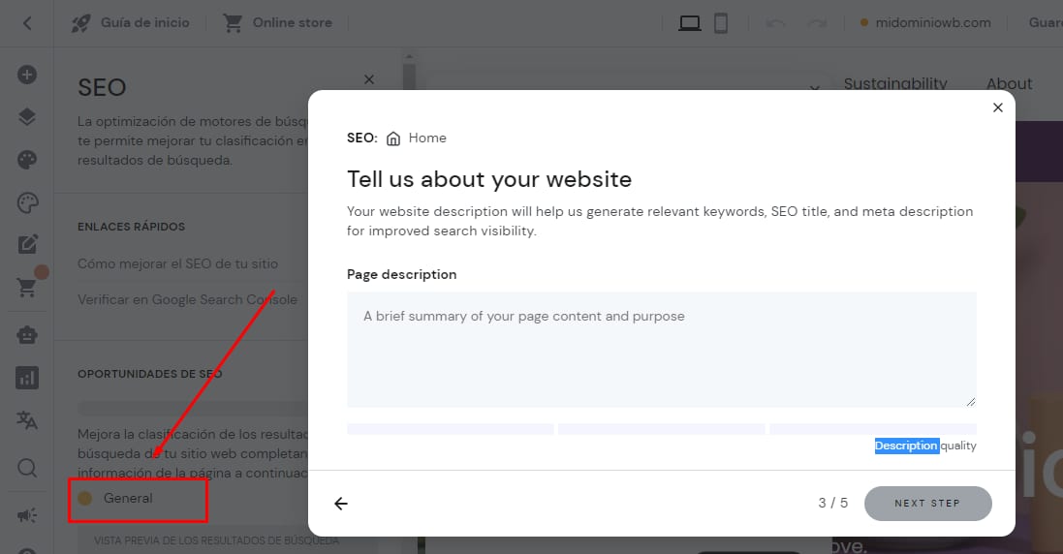Open the analytics chart icon
The height and width of the screenshot is (554, 1063).
coord(27,378)
